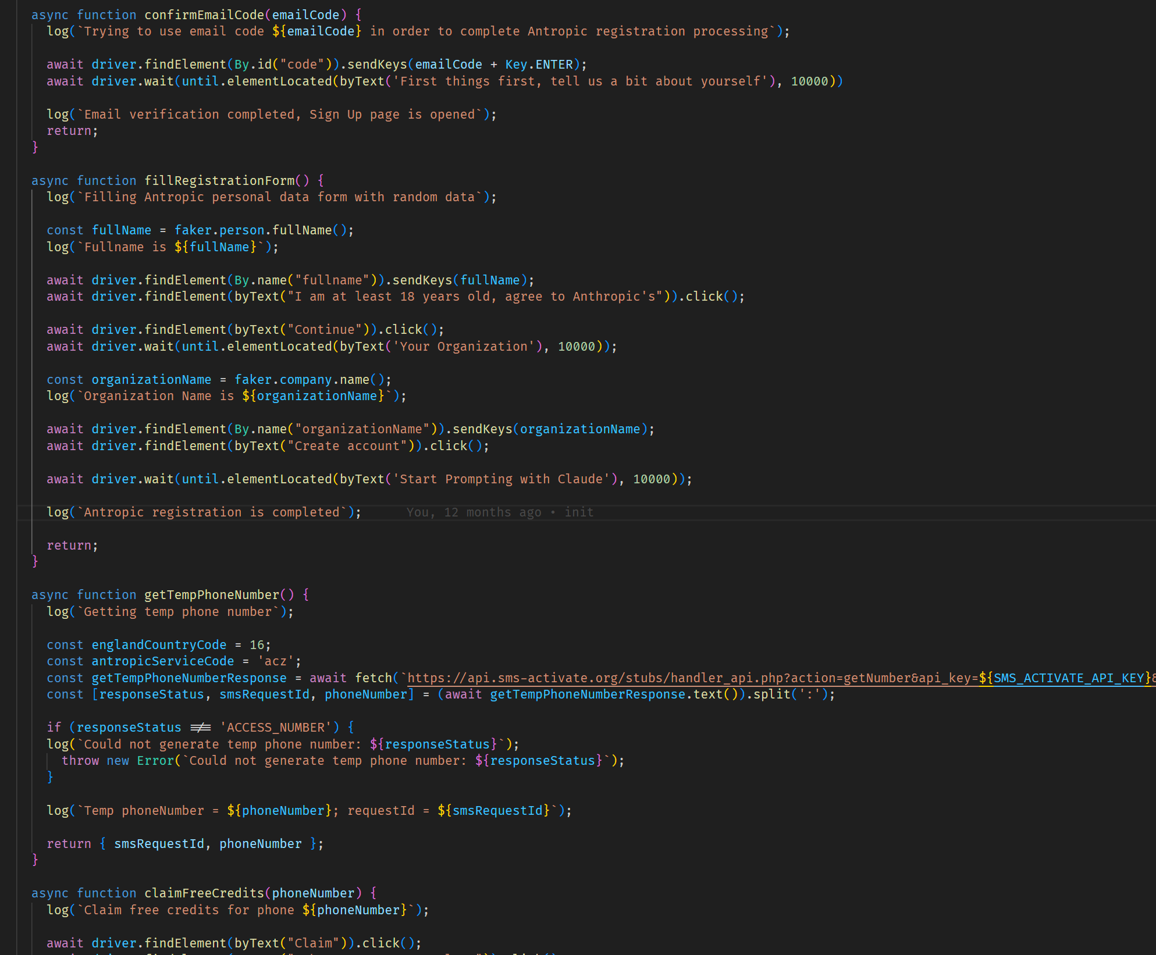
Task: Click the claimFreeCredits function name
Action: point(204,893)
